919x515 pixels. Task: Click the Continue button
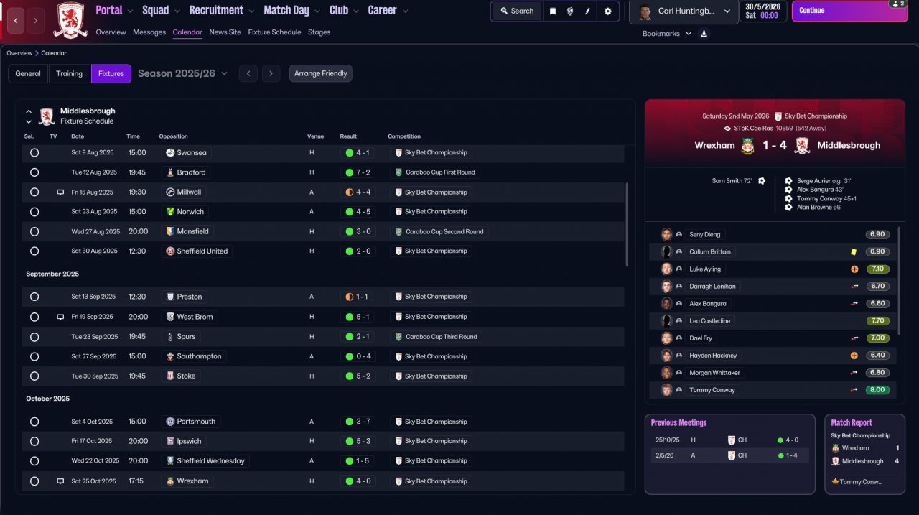(x=849, y=11)
